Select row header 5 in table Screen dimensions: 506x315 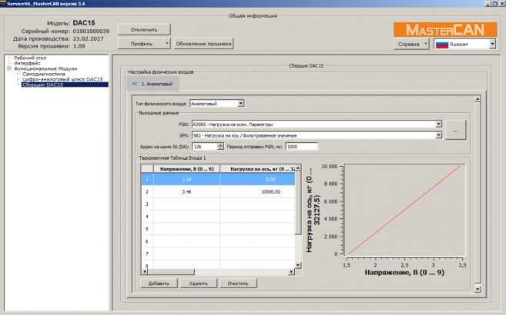click(x=147, y=229)
